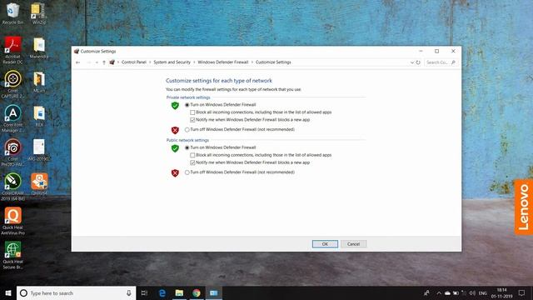This screenshot has height=300, width=533.
Task: Expand the chevron after Windows Defender Firewall breadcrumb
Action: [252, 62]
